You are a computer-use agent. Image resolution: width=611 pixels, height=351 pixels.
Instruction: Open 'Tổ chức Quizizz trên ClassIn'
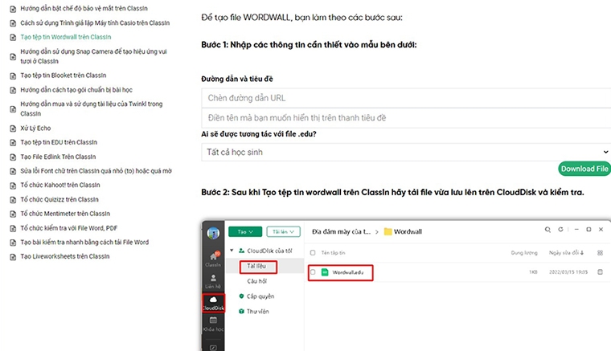pyautogui.click(x=59, y=200)
